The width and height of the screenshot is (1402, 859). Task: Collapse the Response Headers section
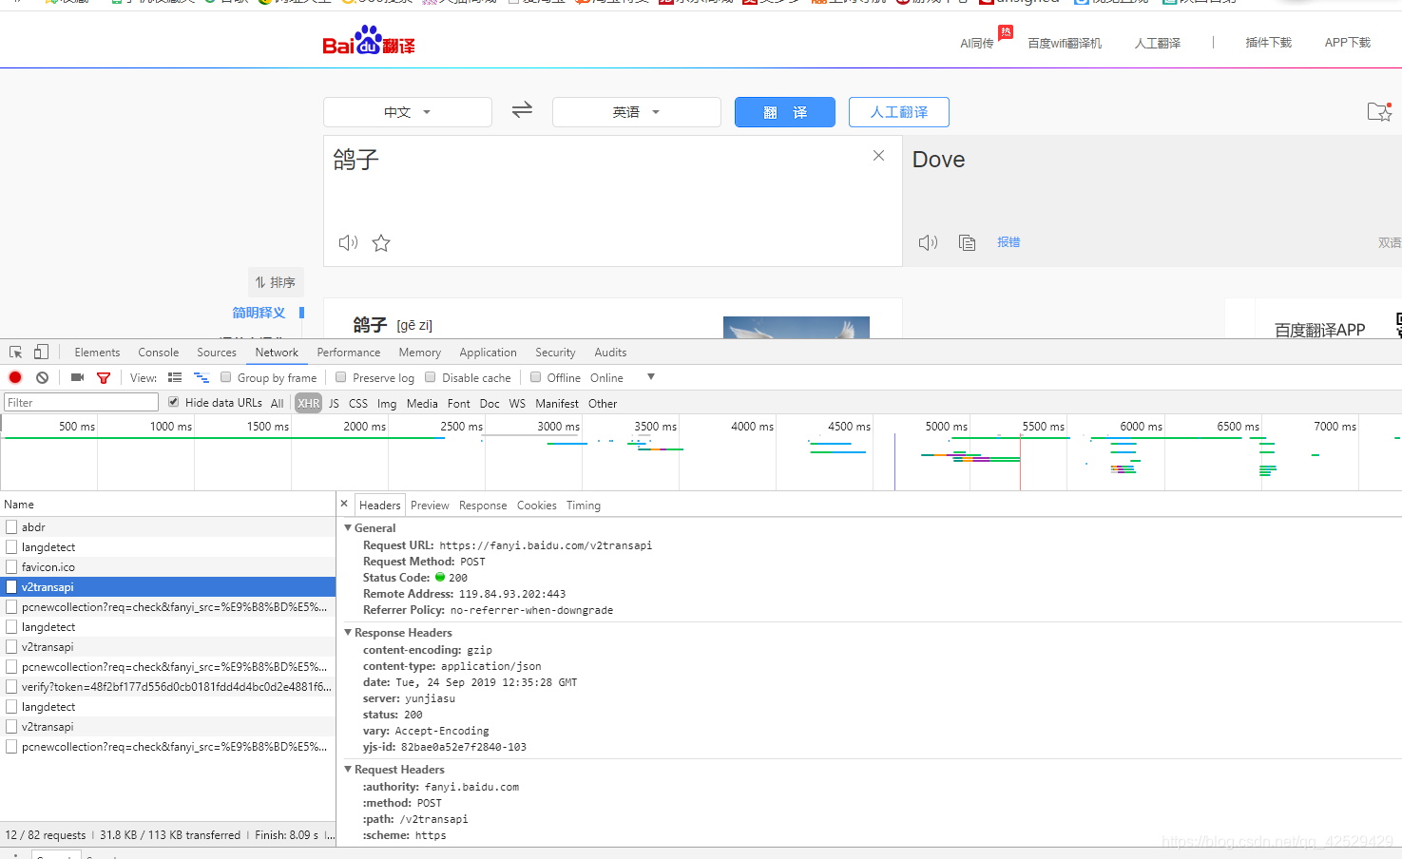348,632
